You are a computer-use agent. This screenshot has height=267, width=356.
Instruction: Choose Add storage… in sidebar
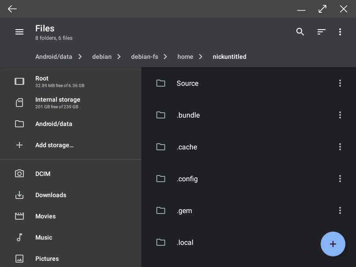(71, 145)
